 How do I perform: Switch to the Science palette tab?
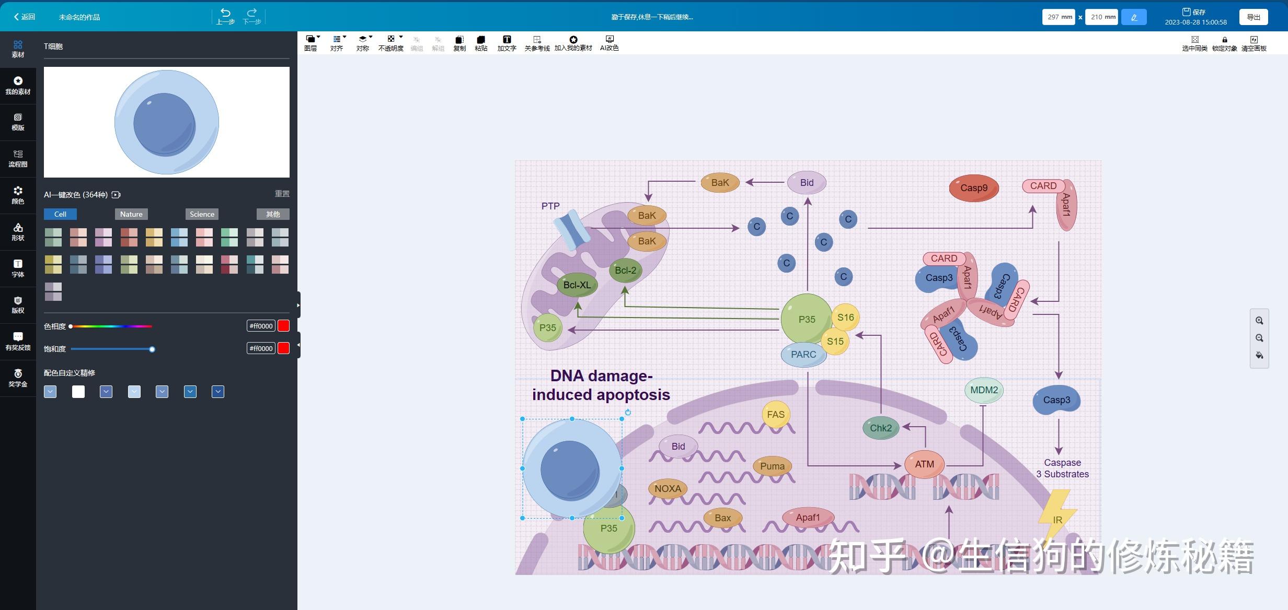[x=202, y=214]
